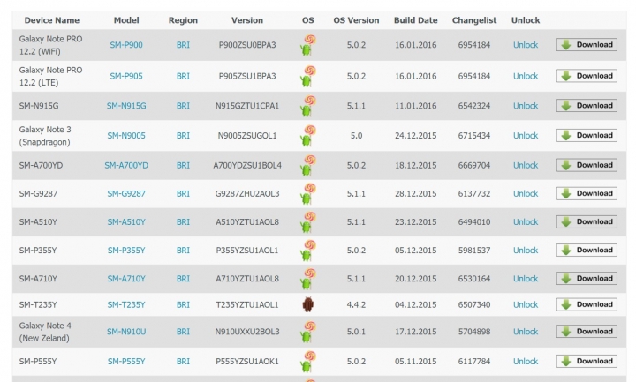Download firmware N9005ZSUGOL1
Viewport: 636px width, 382px height.
pos(587,135)
